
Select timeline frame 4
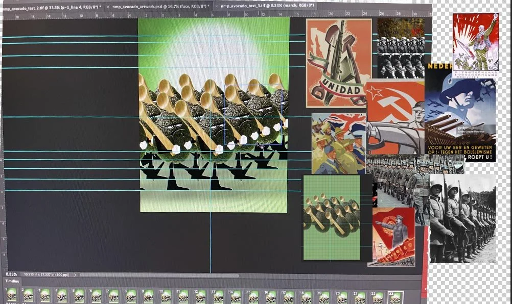[x=62, y=295]
